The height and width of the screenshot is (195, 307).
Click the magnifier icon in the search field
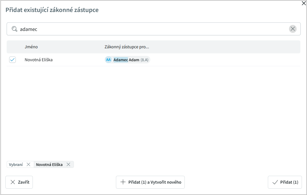(x=14, y=29)
